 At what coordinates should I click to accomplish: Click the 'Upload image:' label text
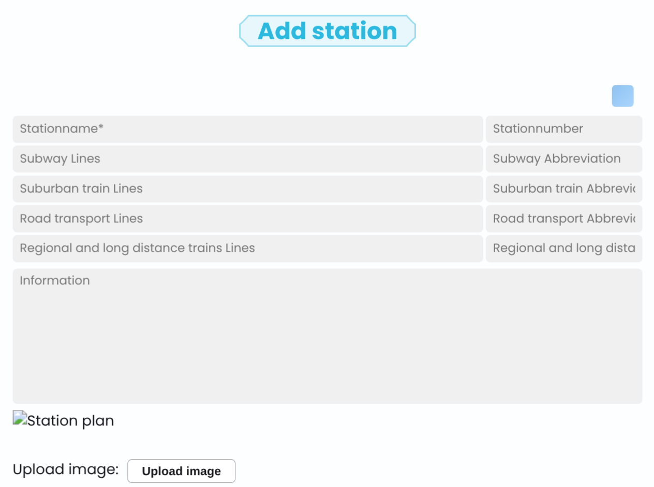pyautogui.click(x=66, y=469)
